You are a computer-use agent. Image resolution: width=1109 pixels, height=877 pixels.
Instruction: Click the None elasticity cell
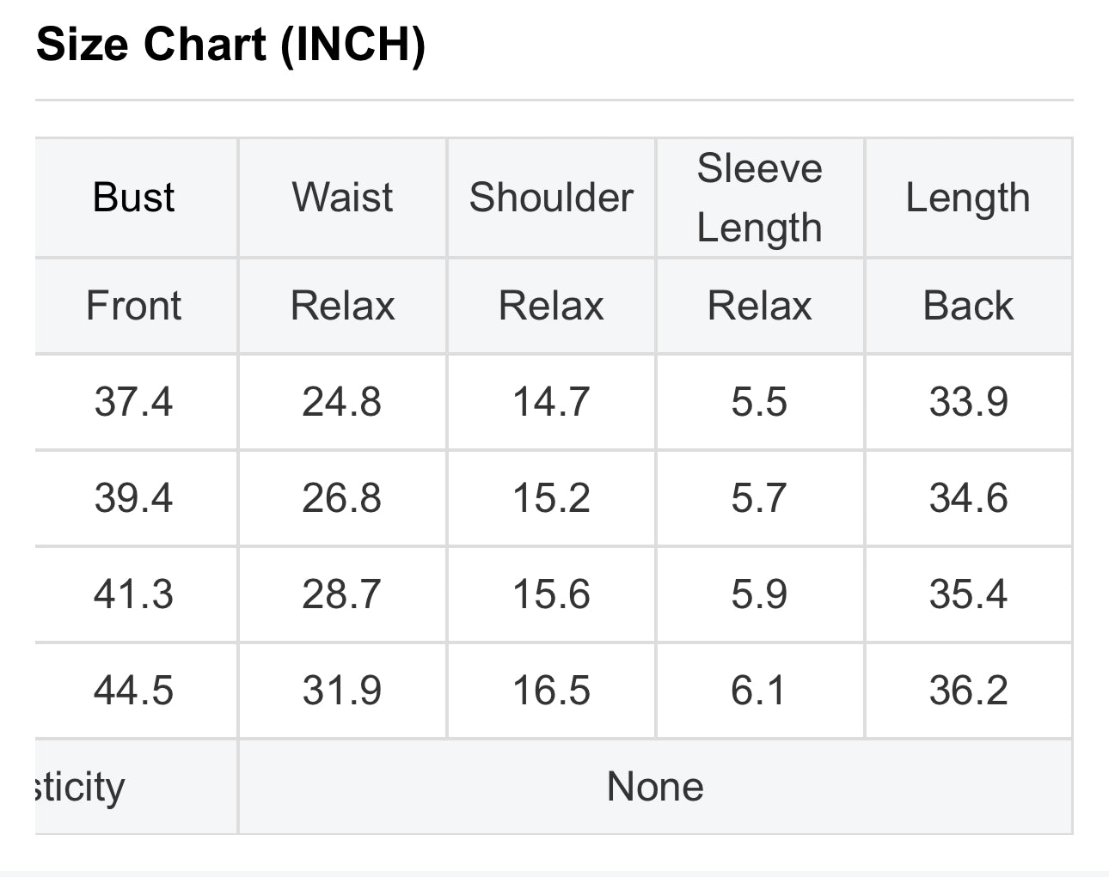(x=655, y=787)
